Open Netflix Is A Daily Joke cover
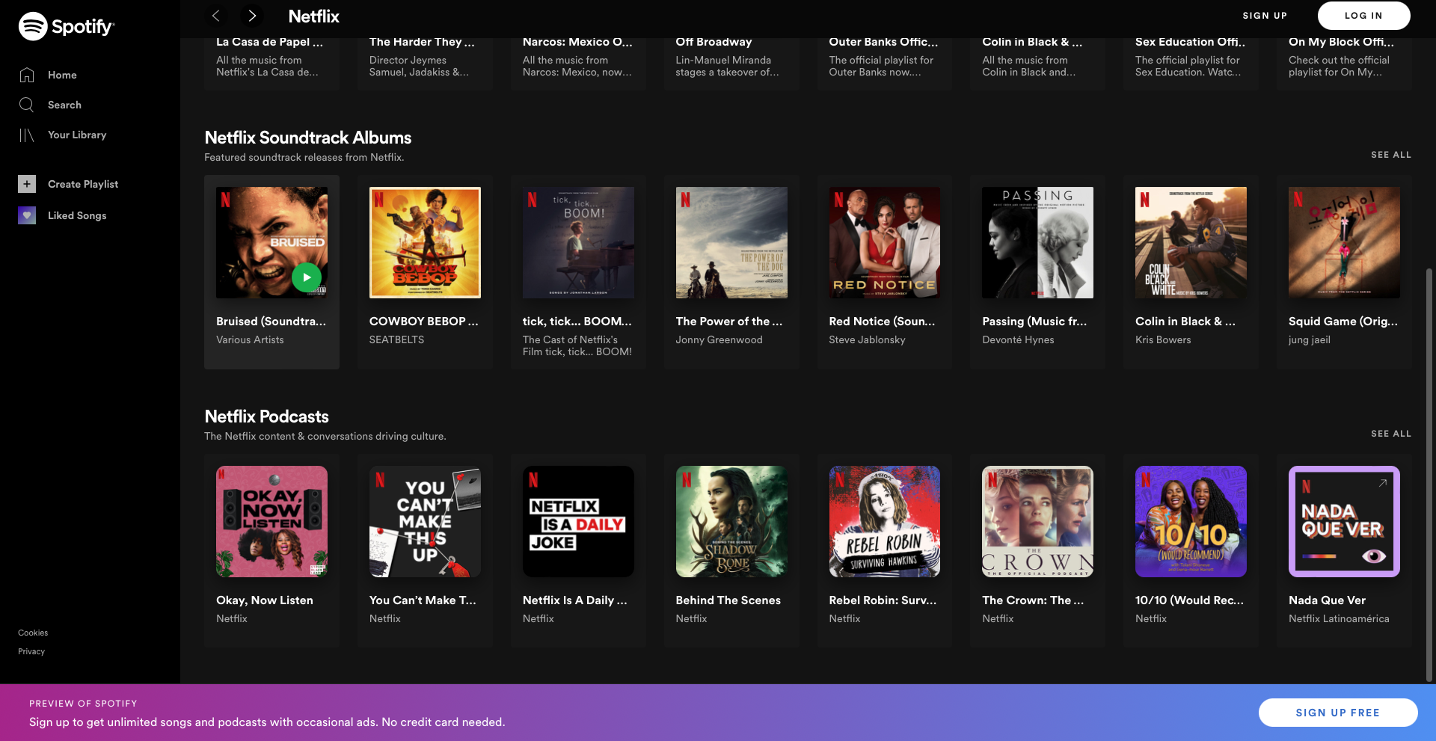The width and height of the screenshot is (1436, 741). pyautogui.click(x=578, y=521)
